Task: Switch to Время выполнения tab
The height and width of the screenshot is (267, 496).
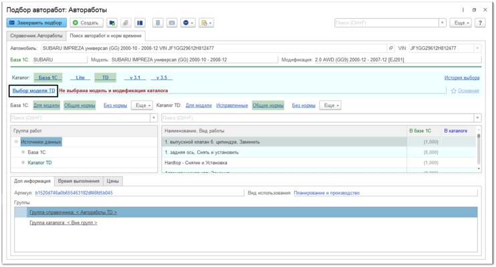Action: (79, 181)
